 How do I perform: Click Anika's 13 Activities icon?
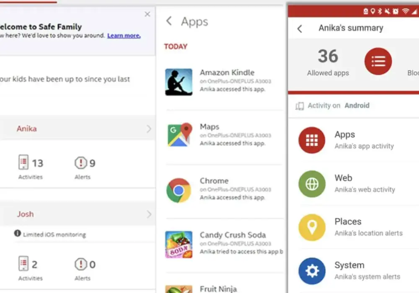click(x=23, y=162)
